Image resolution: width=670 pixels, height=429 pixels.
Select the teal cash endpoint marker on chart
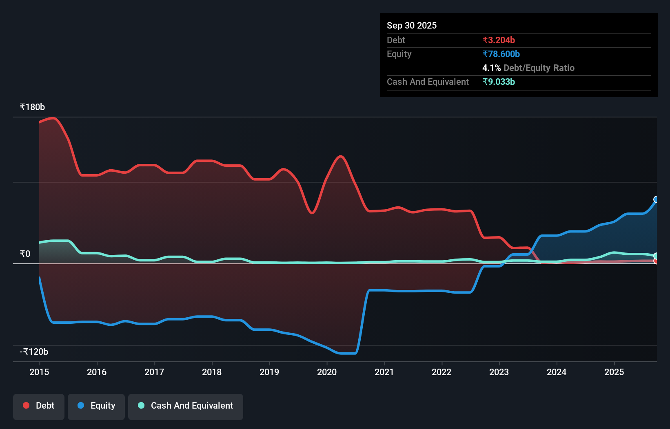point(656,257)
